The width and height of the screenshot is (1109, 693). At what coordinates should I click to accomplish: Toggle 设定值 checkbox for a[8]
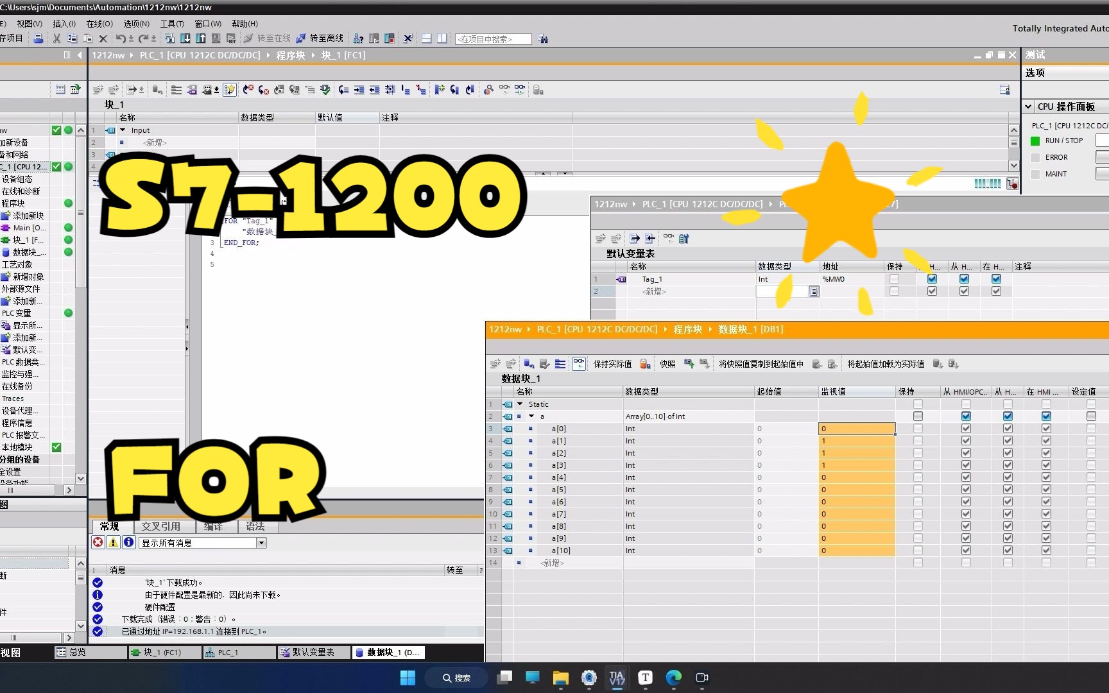click(x=1091, y=526)
